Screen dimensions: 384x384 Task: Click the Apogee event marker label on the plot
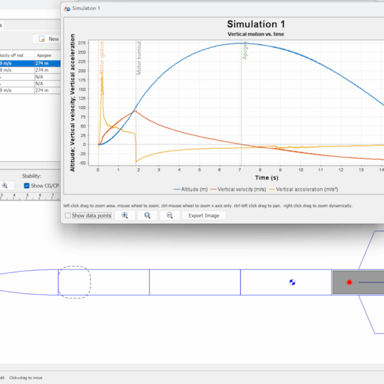[244, 51]
